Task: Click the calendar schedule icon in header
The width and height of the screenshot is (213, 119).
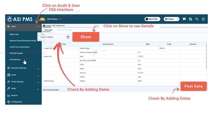Action: [x=190, y=19]
